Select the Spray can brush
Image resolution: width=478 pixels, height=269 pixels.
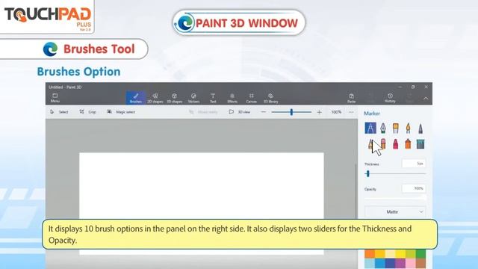[x=408, y=143]
